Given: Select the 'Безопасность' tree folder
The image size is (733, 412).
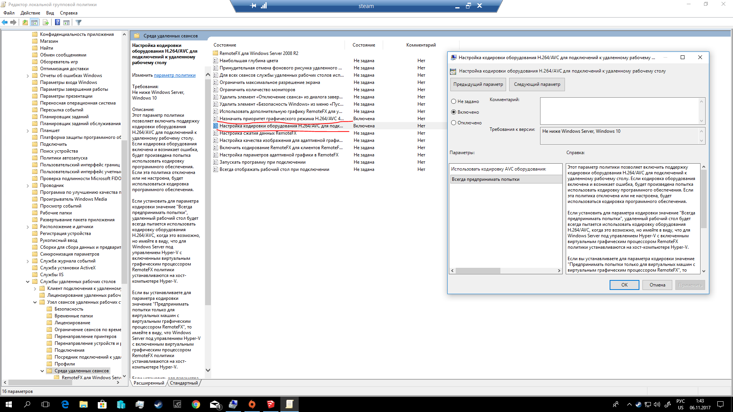Looking at the screenshot, I should click(x=69, y=309).
